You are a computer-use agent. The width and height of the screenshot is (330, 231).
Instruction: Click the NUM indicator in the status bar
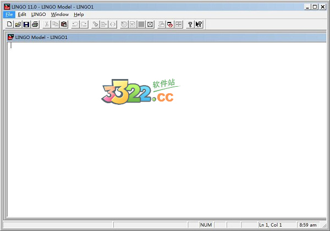click(206, 225)
